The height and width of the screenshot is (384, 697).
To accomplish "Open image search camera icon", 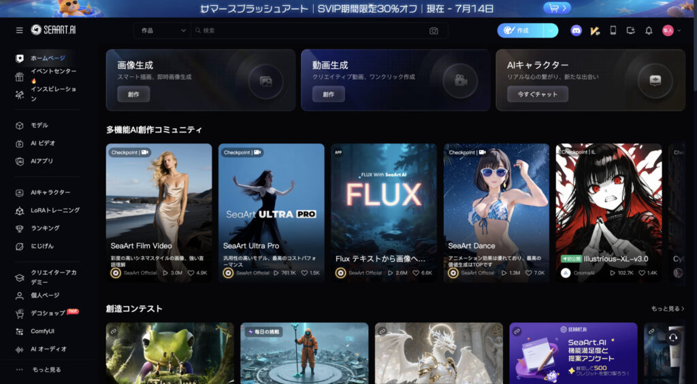I will click(x=434, y=31).
